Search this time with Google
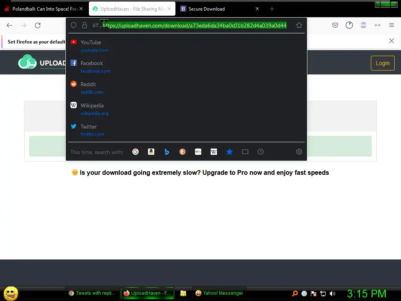The height and width of the screenshot is (301, 401). 135,152
